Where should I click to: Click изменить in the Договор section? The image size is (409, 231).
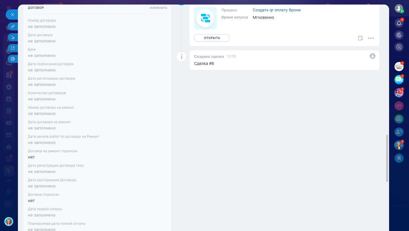coord(158,8)
